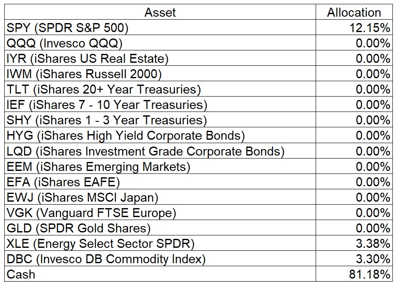395x282 pixels.
Task: Select the DBC allocation value 3.30%
Action: pyautogui.click(x=373, y=259)
